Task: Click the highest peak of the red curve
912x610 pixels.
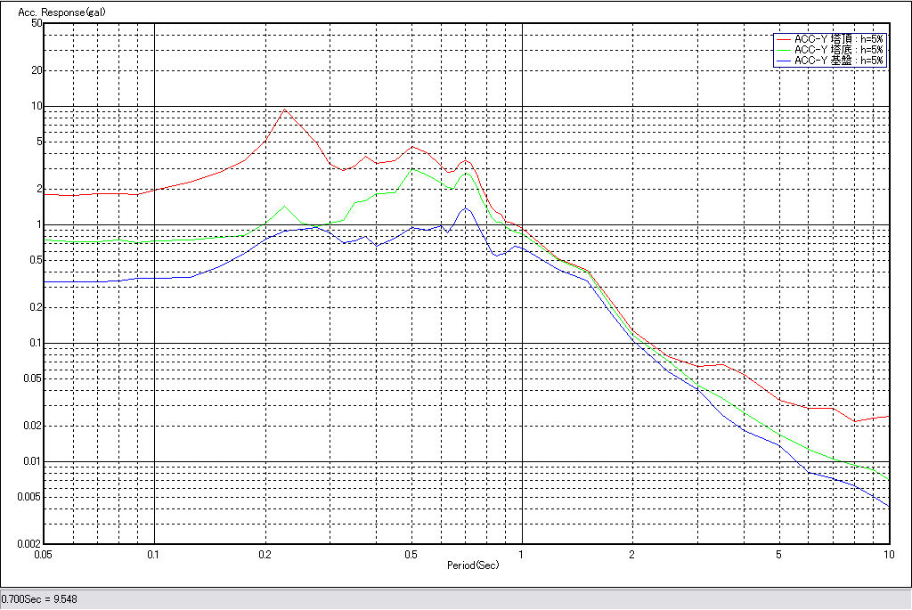Action: (x=284, y=110)
